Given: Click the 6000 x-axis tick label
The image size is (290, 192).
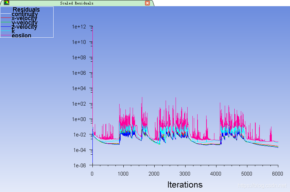Looking at the screenshot, I should [x=278, y=174].
